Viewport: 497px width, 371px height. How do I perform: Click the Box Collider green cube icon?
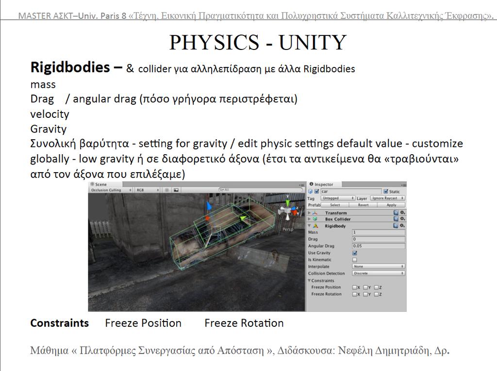[x=315, y=219]
